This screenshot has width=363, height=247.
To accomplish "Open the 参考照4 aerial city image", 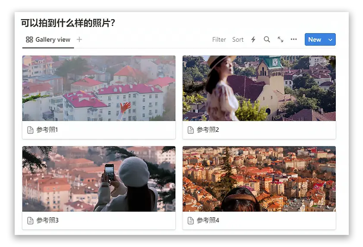I will tap(259, 179).
